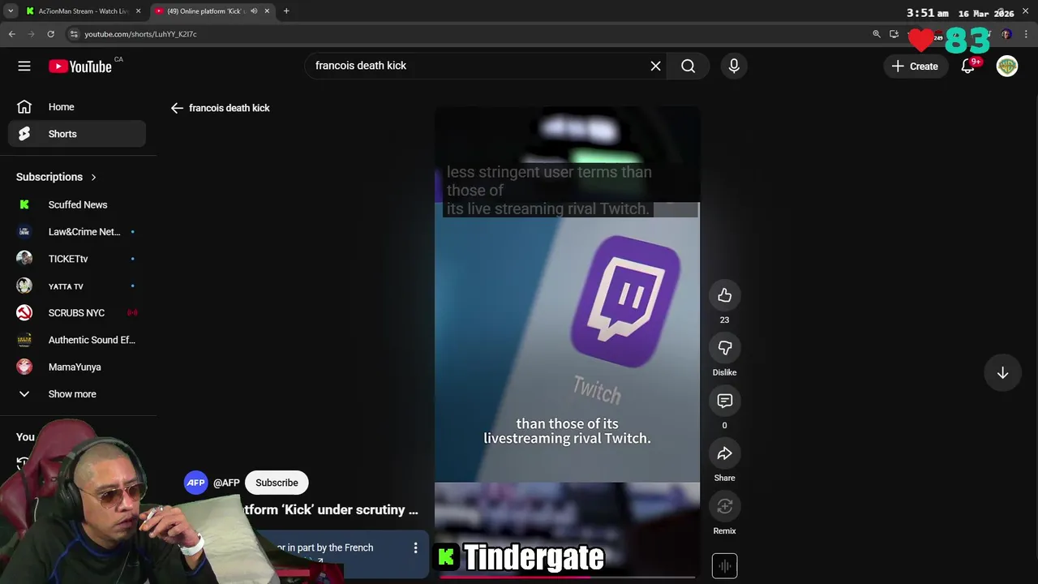Open the AFP channel avatar
This screenshot has height=584, width=1038.
(195, 483)
